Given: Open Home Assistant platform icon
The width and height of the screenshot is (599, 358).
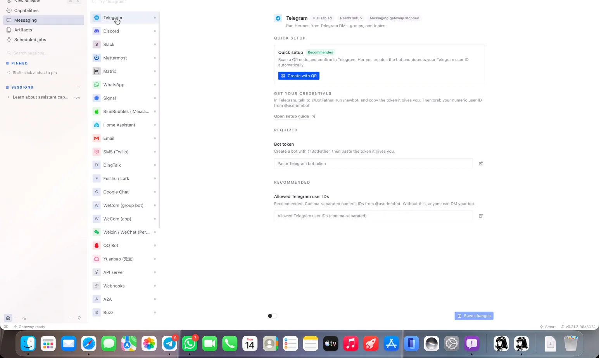Looking at the screenshot, I should click(x=97, y=125).
